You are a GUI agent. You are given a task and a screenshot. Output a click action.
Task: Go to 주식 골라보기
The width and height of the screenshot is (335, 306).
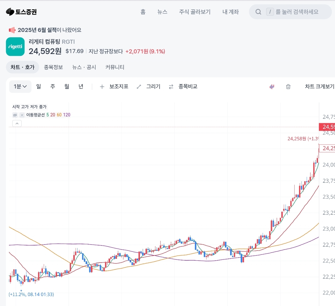pos(194,12)
